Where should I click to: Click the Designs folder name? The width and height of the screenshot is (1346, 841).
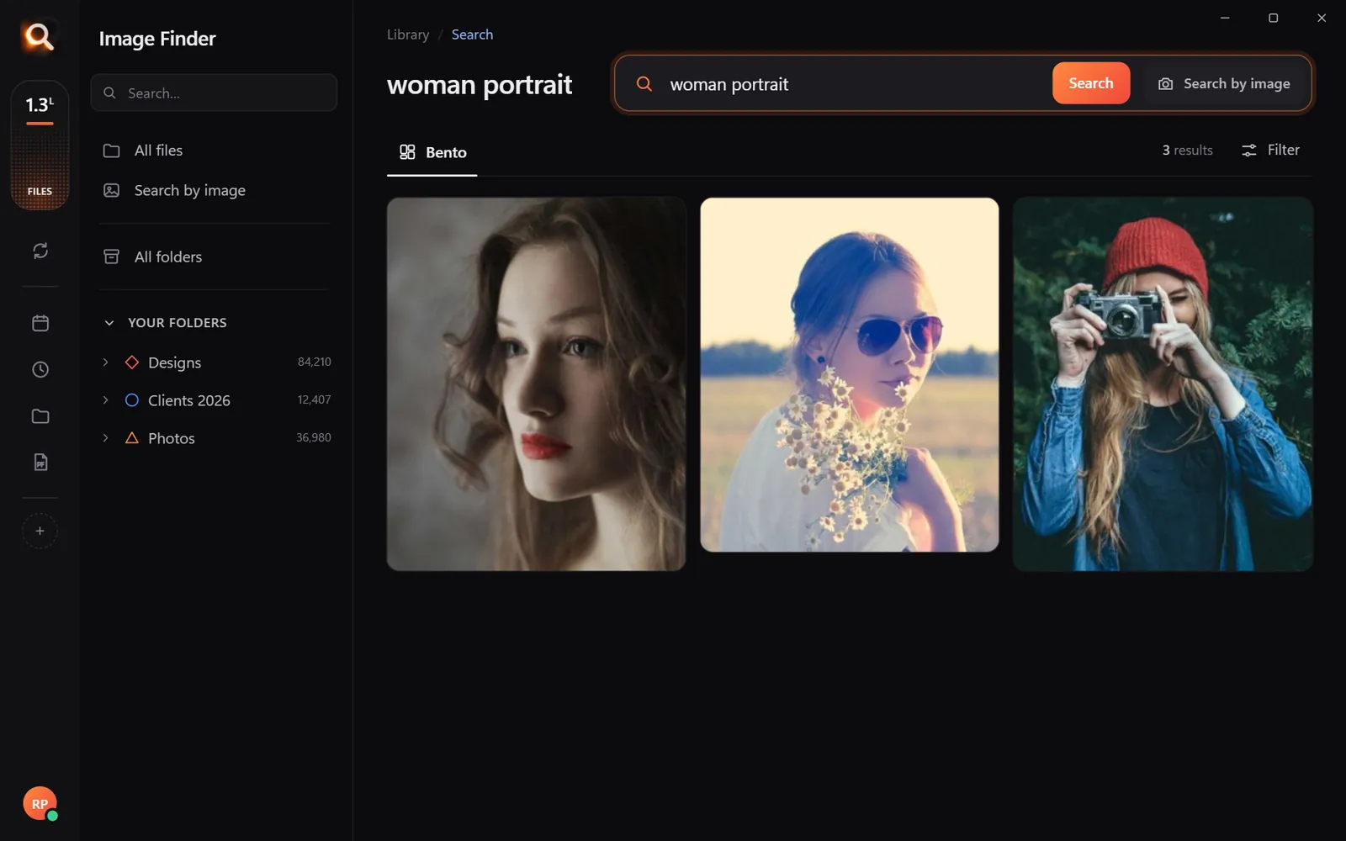(175, 362)
